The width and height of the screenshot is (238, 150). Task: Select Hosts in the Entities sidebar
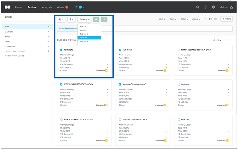click(8, 36)
